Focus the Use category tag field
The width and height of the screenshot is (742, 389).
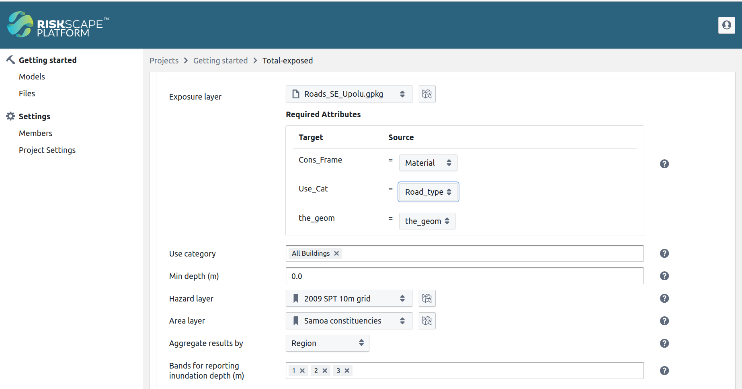[x=464, y=253]
